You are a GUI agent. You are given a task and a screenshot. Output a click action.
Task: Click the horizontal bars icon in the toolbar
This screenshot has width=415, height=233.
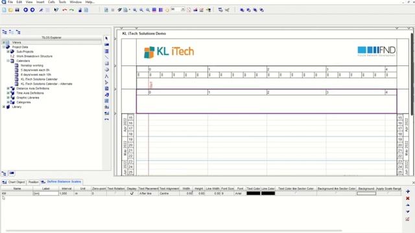tap(154, 10)
